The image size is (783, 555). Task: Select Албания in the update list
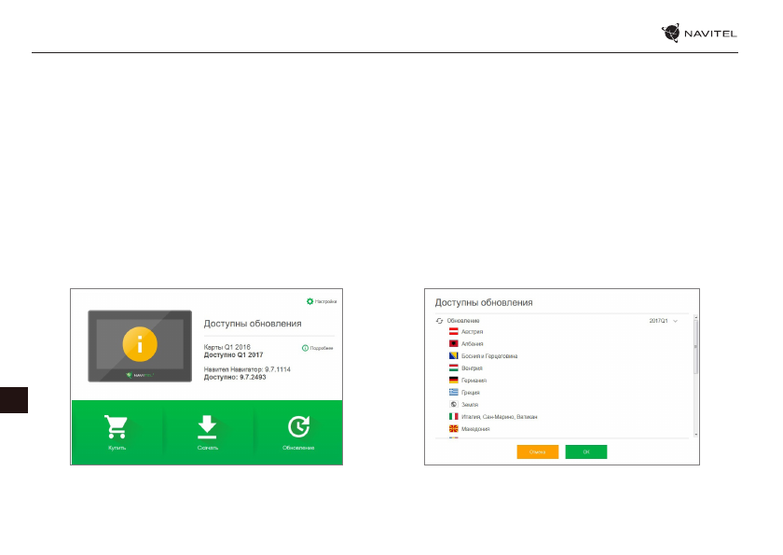coord(473,344)
